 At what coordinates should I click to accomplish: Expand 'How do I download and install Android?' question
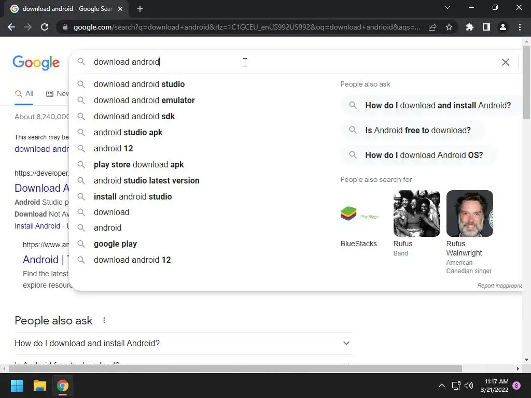(183, 344)
